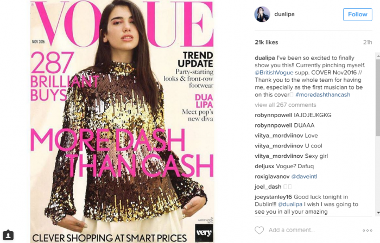The width and height of the screenshot is (380, 243).
Task: Open the @daveintl mention link
Action: point(304,176)
